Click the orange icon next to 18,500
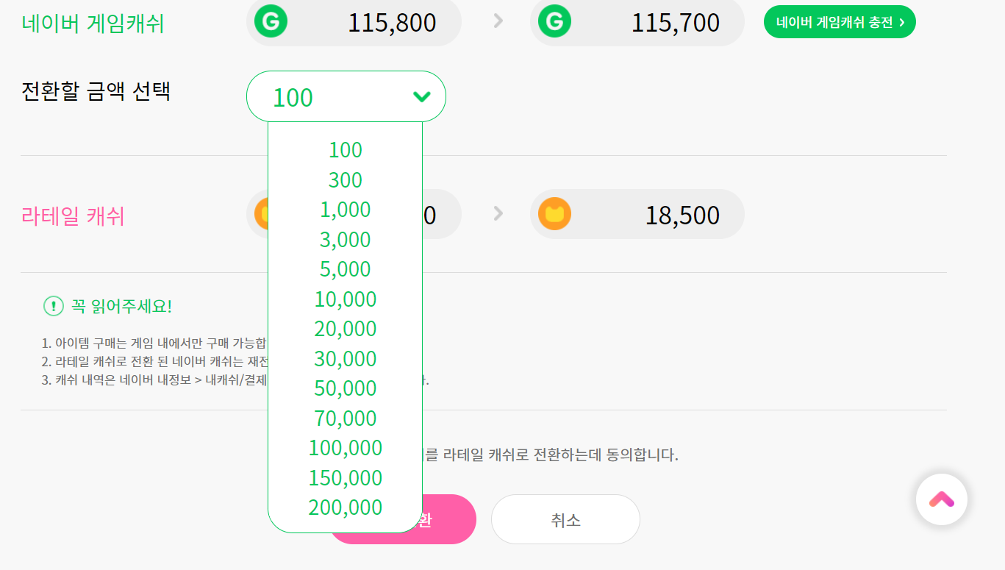The height and width of the screenshot is (570, 1005). click(x=554, y=214)
